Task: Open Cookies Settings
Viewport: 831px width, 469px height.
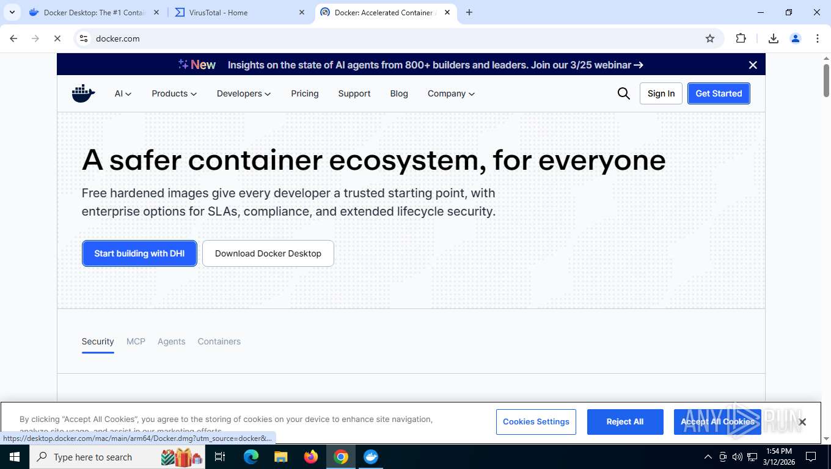Action: point(536,422)
